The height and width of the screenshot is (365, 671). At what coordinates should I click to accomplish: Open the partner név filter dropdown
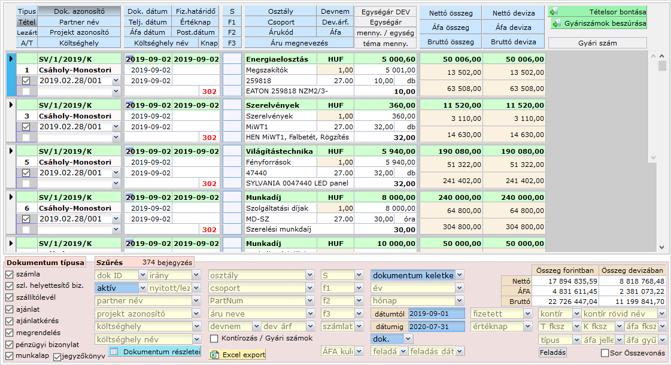(x=197, y=301)
